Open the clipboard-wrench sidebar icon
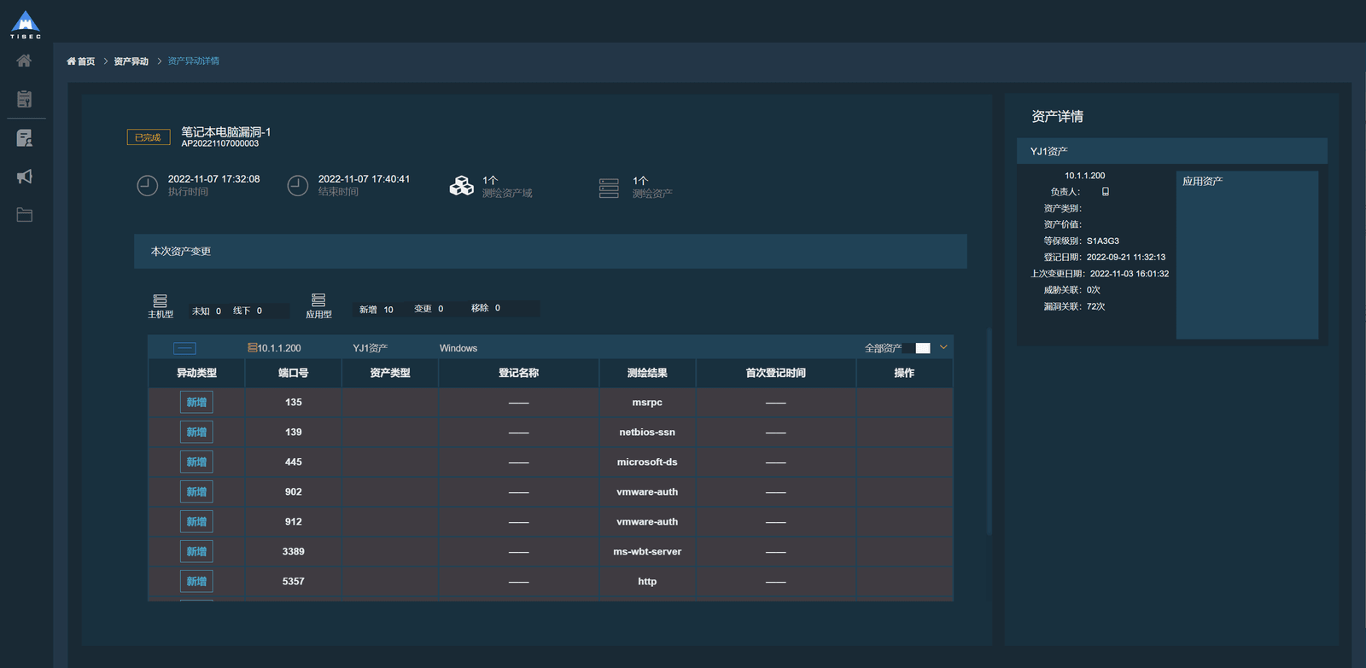The width and height of the screenshot is (1366, 668). [24, 99]
